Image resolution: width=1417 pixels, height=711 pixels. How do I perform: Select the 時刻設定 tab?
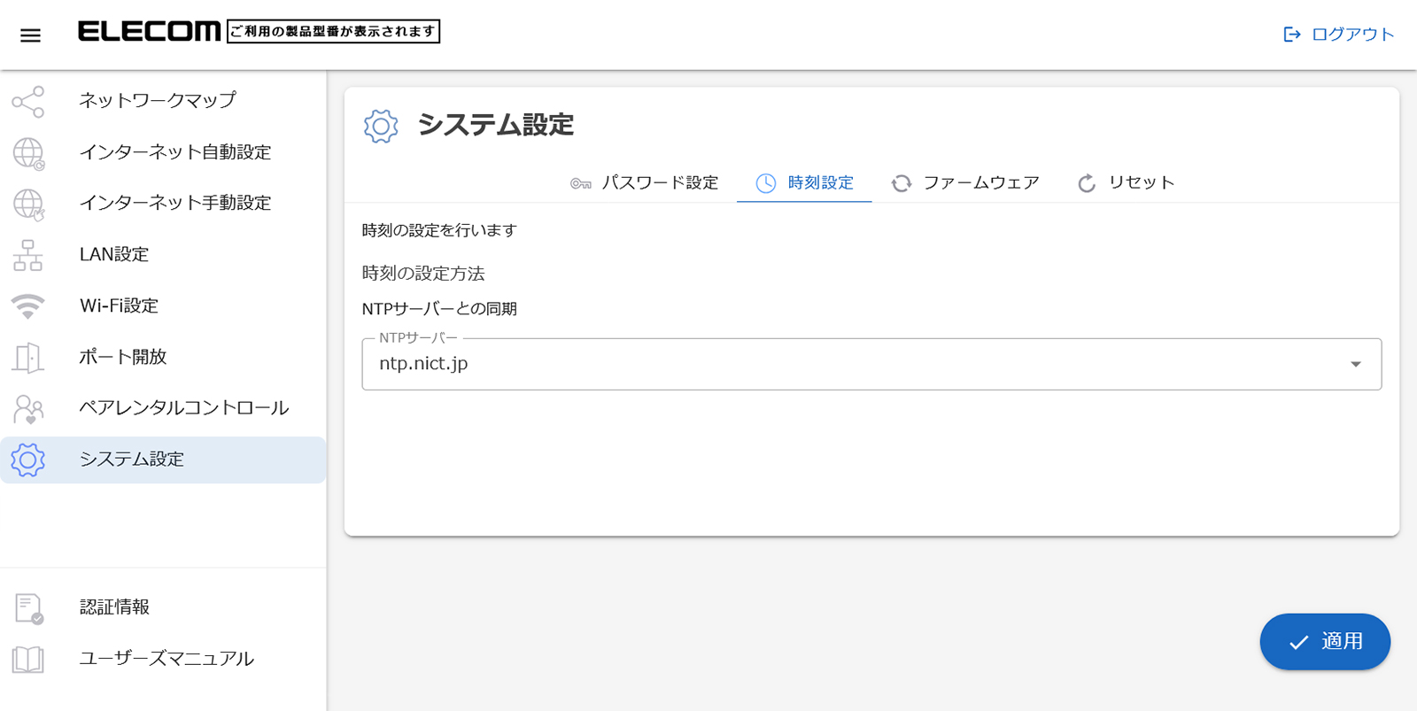[x=804, y=183]
